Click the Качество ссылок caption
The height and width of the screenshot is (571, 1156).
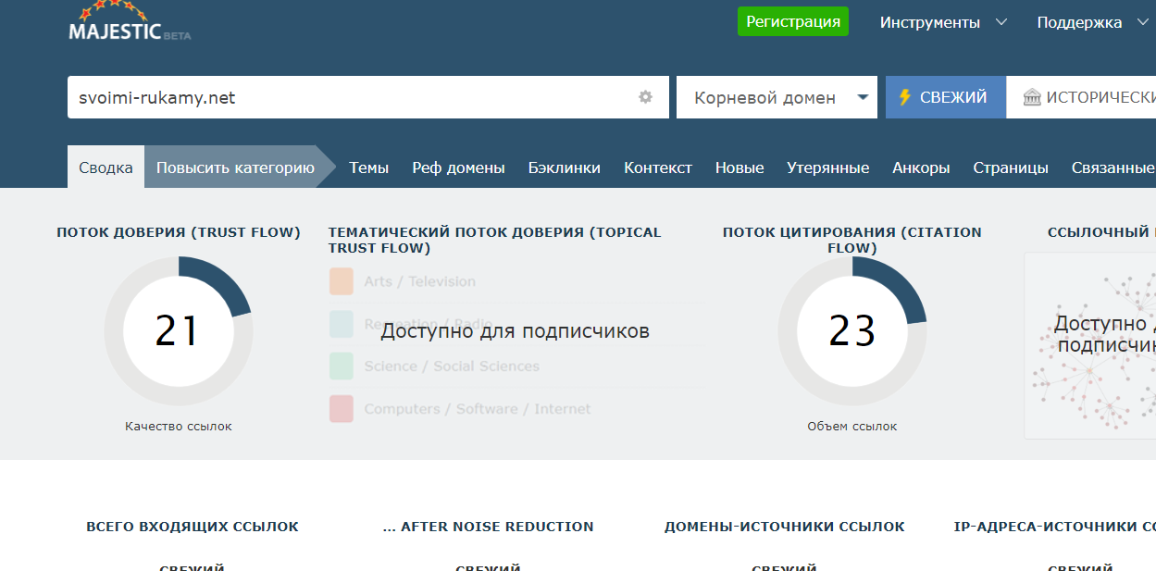(x=179, y=427)
